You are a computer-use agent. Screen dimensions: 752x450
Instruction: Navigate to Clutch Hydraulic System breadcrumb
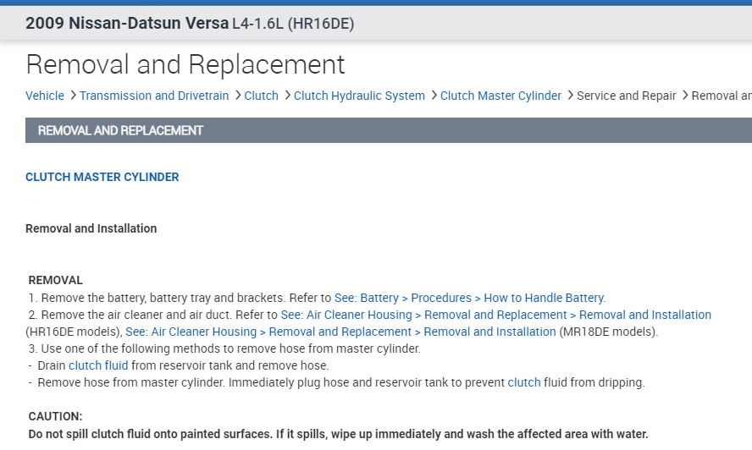tap(359, 96)
